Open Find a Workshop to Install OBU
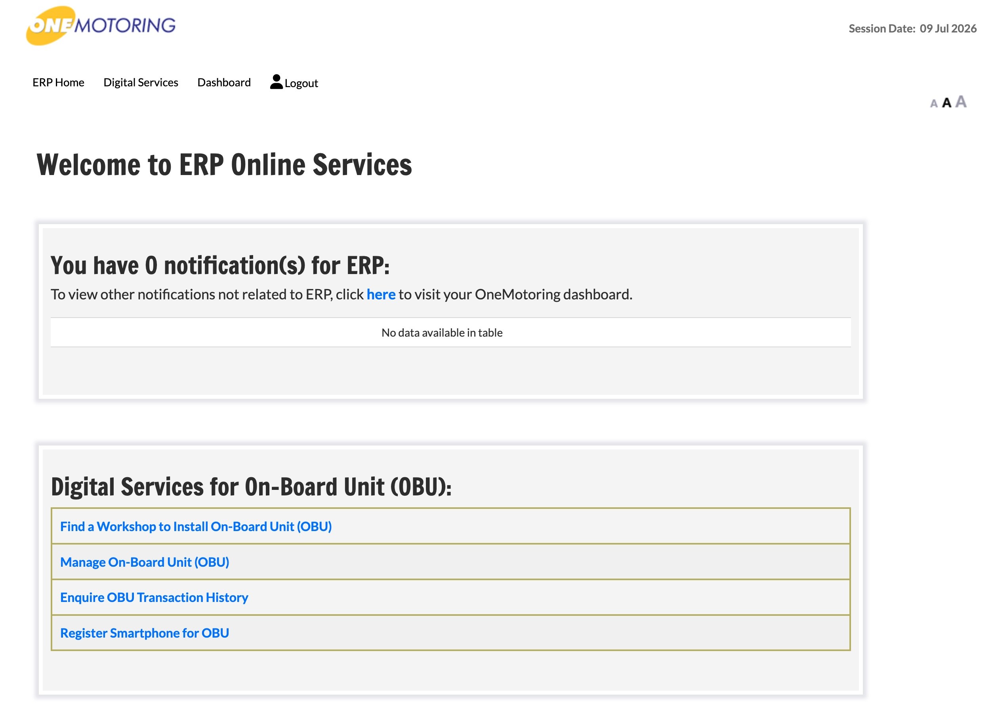This screenshot has height=716, width=996. [x=196, y=526]
